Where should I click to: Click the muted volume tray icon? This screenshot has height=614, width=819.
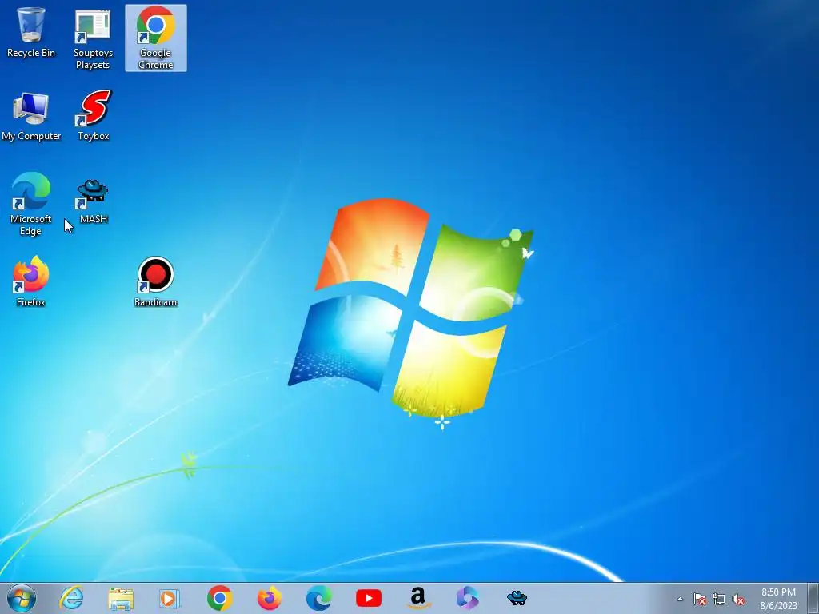click(738, 599)
